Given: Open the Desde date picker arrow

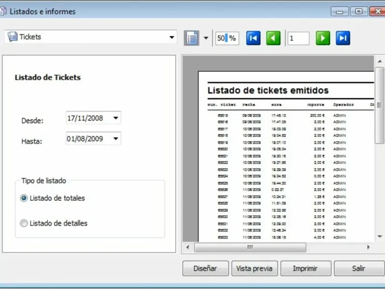Looking at the screenshot, I should click(x=115, y=118).
